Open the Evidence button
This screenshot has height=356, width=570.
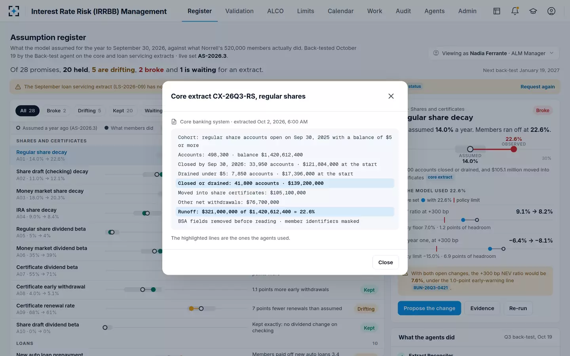click(482, 308)
